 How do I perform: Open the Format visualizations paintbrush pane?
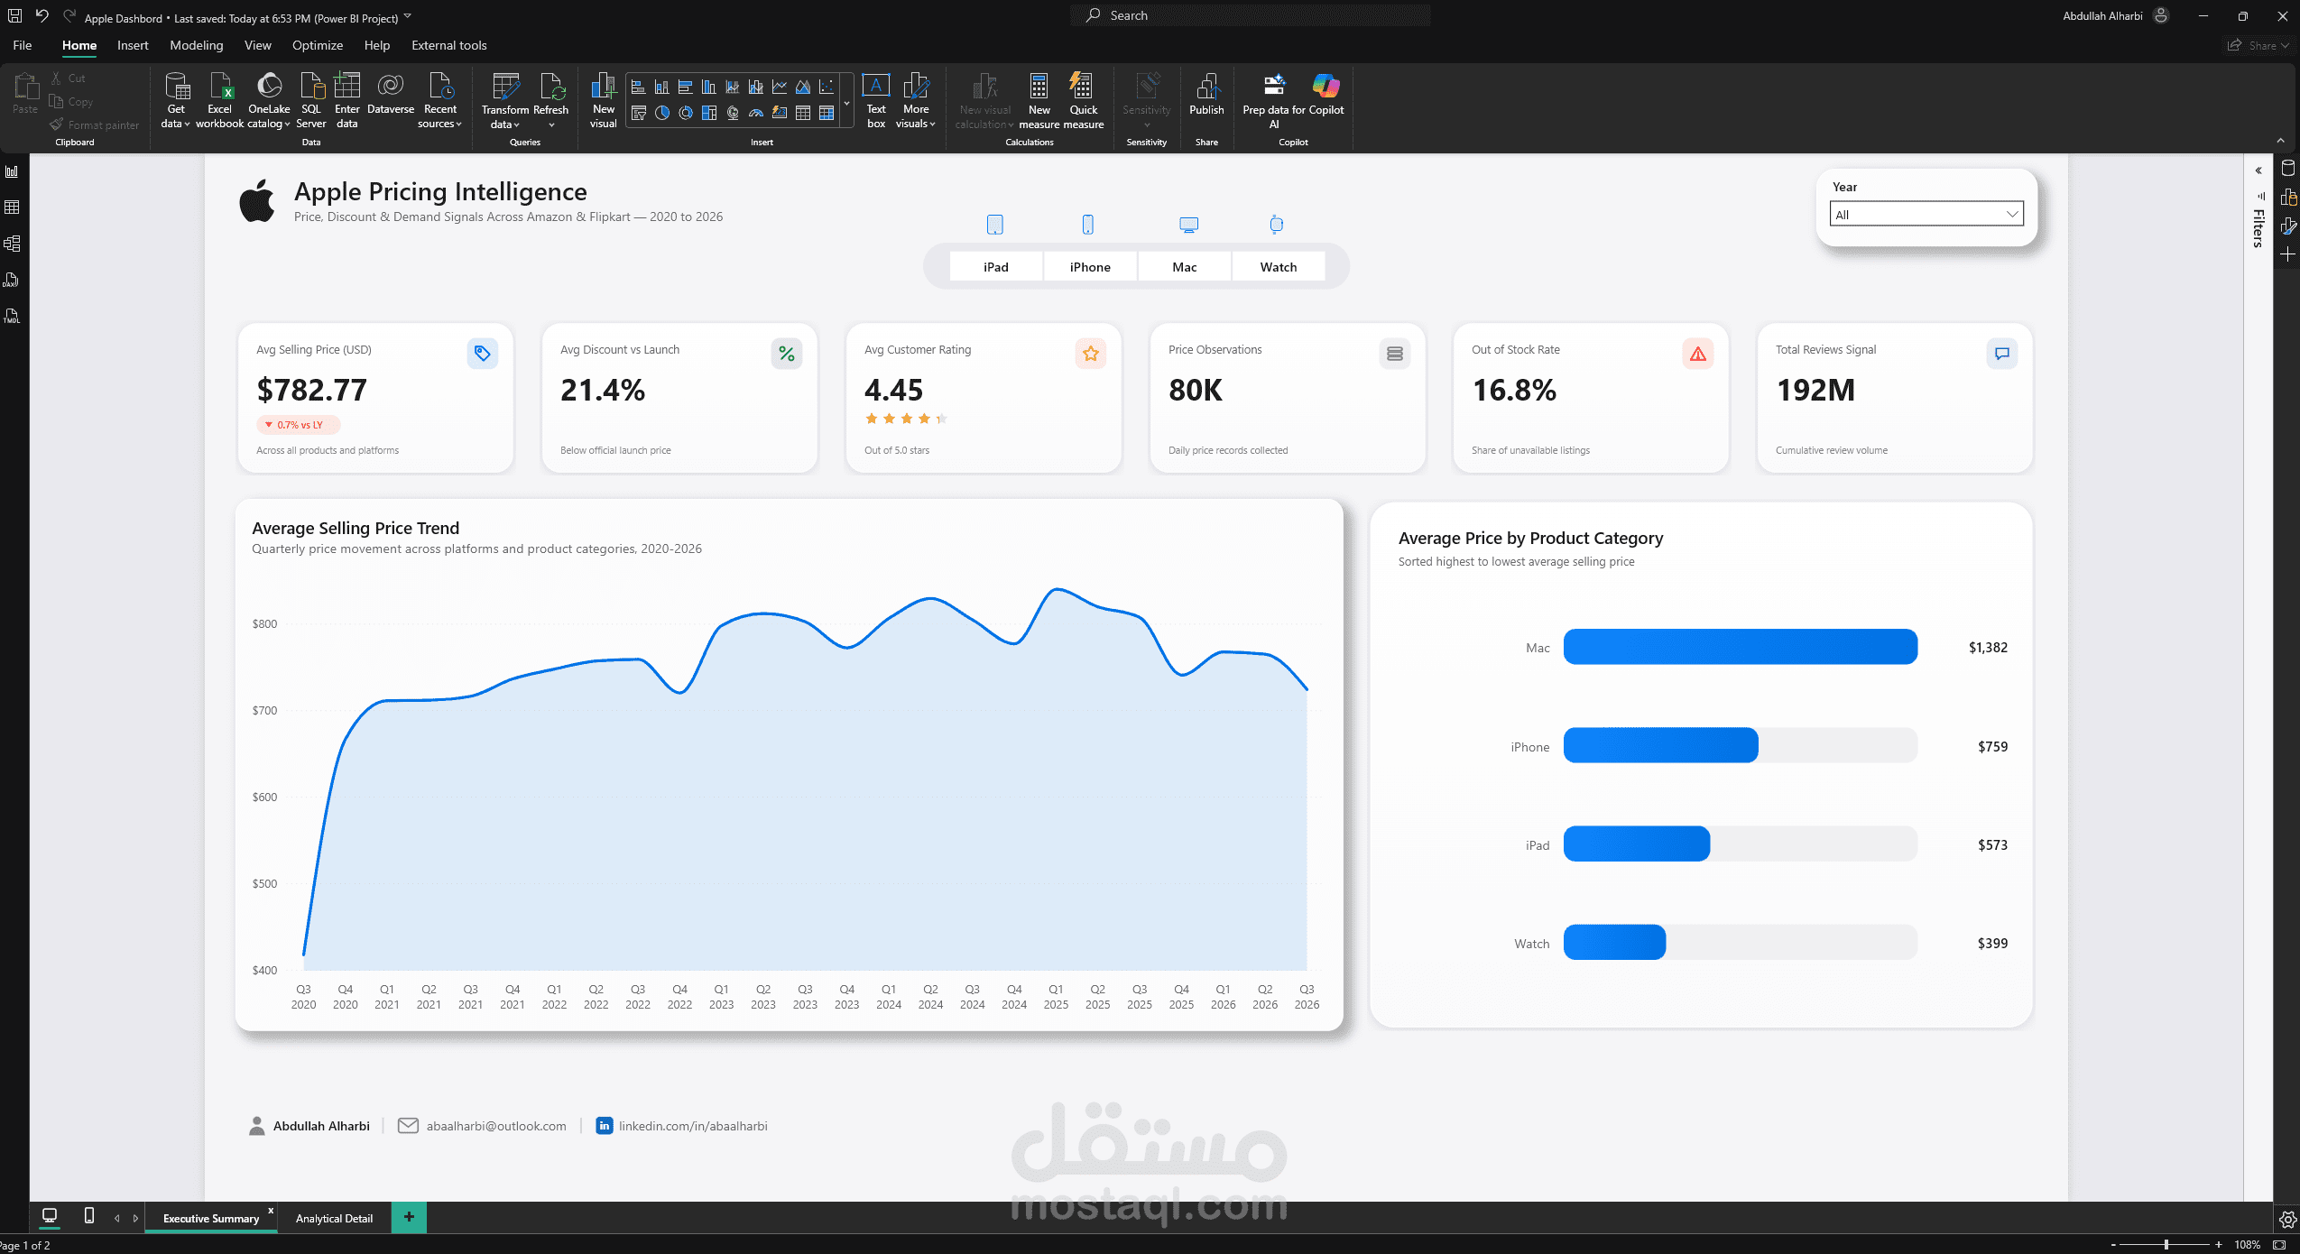click(2287, 226)
